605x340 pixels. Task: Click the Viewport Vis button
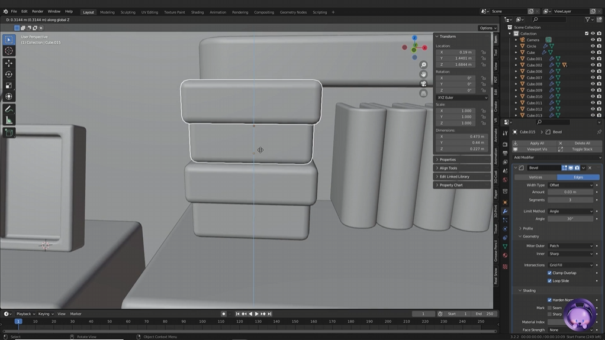pyautogui.click(x=535, y=149)
